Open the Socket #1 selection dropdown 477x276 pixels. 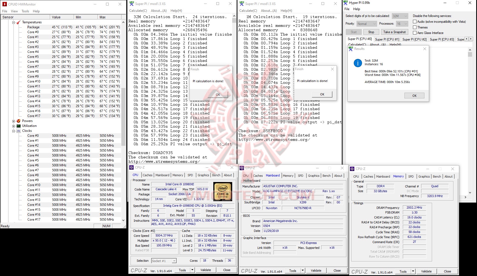pyautogui.click(x=164, y=261)
